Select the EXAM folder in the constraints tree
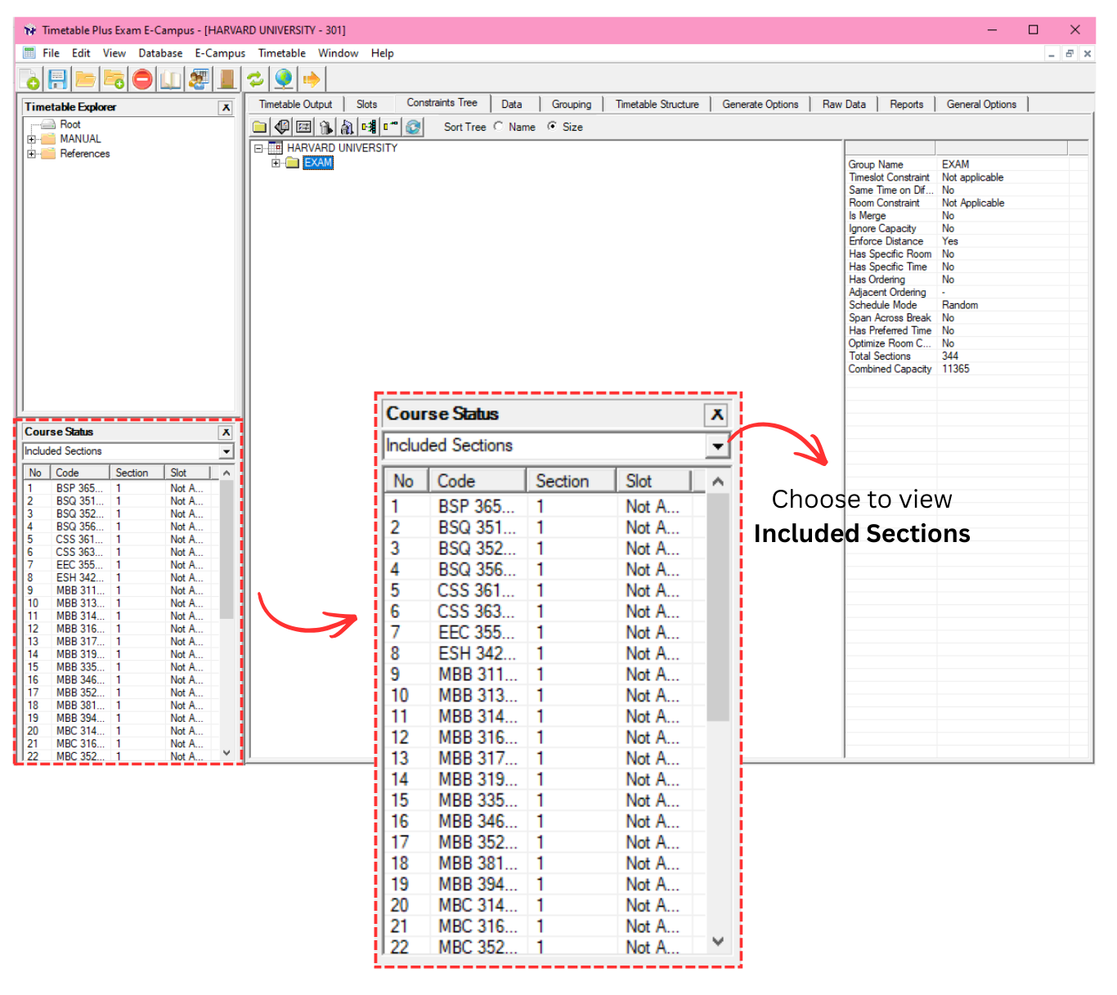 [x=318, y=163]
